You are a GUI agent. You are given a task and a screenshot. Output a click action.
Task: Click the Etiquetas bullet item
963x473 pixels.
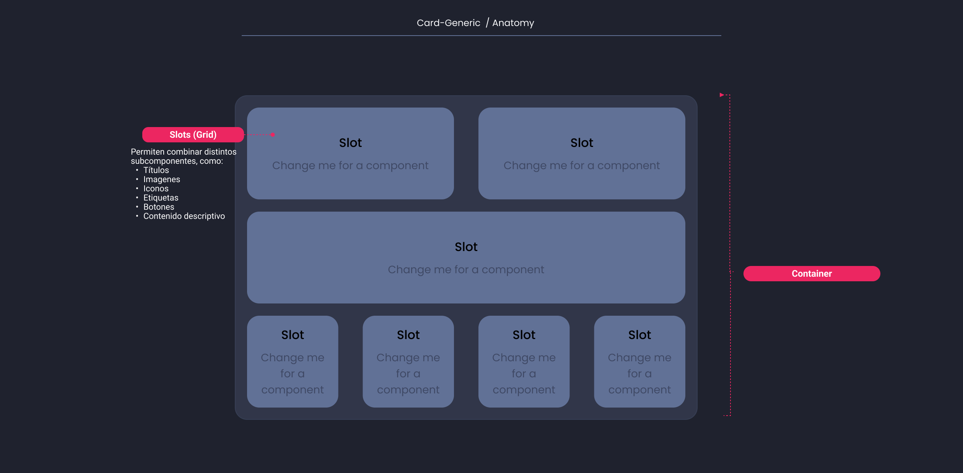pos(161,198)
